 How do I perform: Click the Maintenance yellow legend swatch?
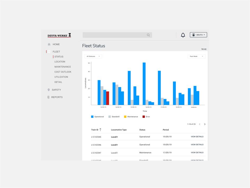pyautogui.click(x=125, y=117)
